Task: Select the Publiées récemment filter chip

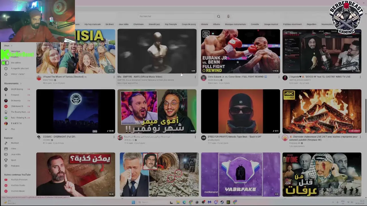Action: (x=292, y=24)
